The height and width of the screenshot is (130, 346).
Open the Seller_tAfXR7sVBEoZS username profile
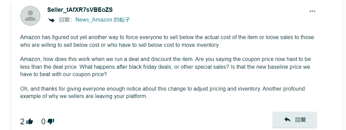tap(80, 10)
